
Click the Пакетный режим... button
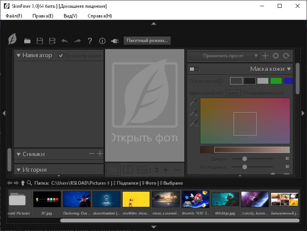tap(147, 41)
